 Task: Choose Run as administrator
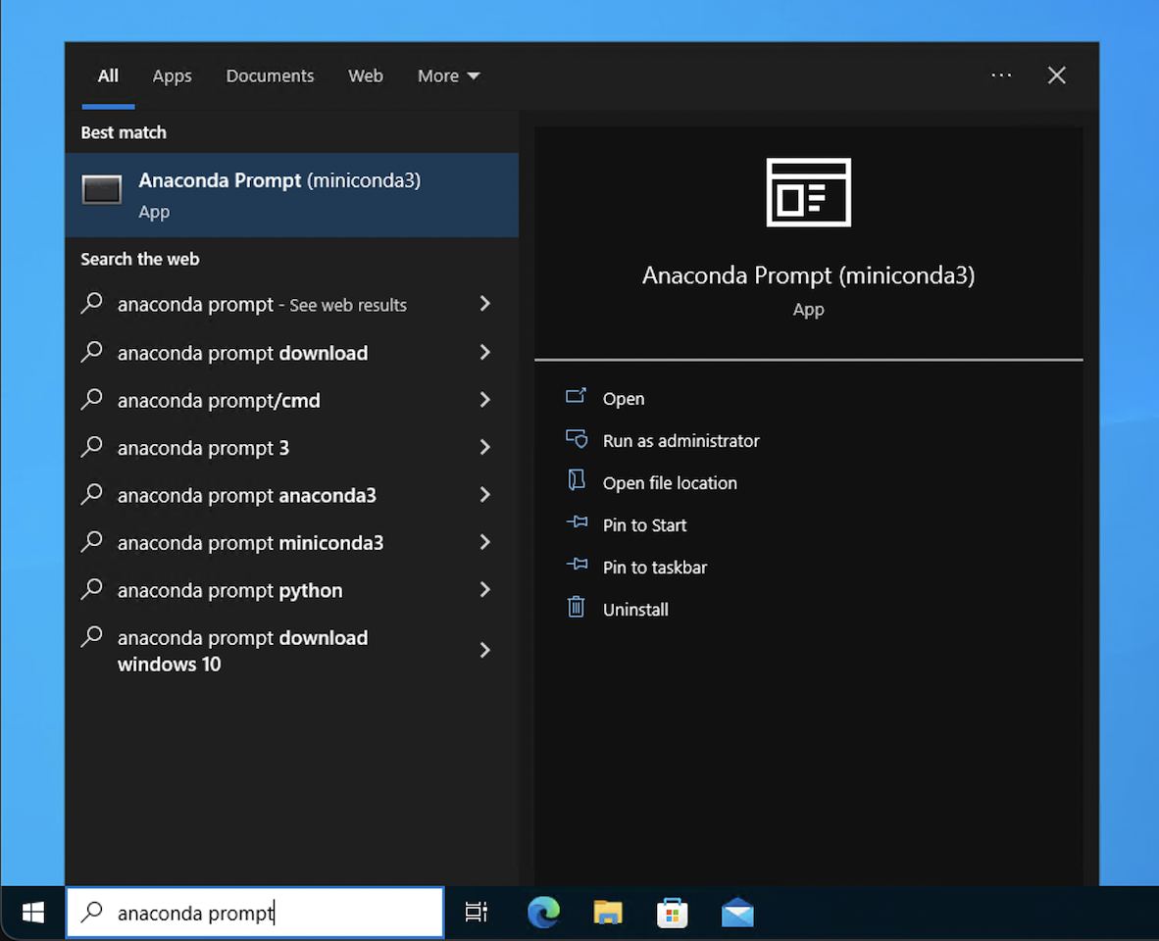tap(680, 441)
